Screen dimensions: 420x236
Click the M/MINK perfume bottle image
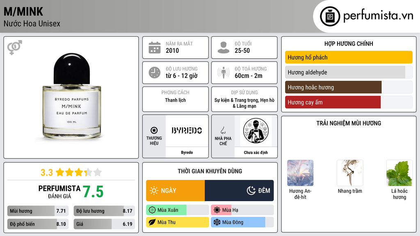[72, 96]
